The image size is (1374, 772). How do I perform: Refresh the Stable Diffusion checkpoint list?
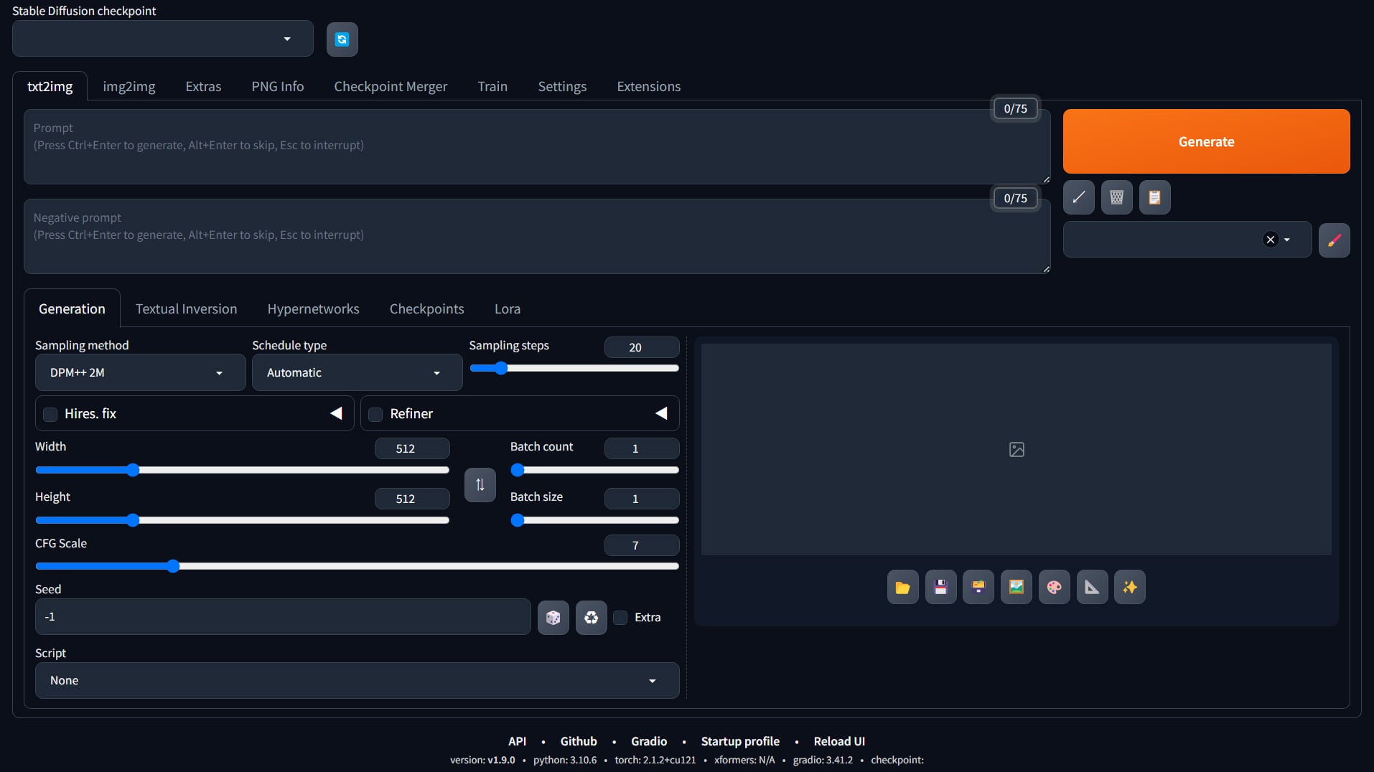pos(342,39)
